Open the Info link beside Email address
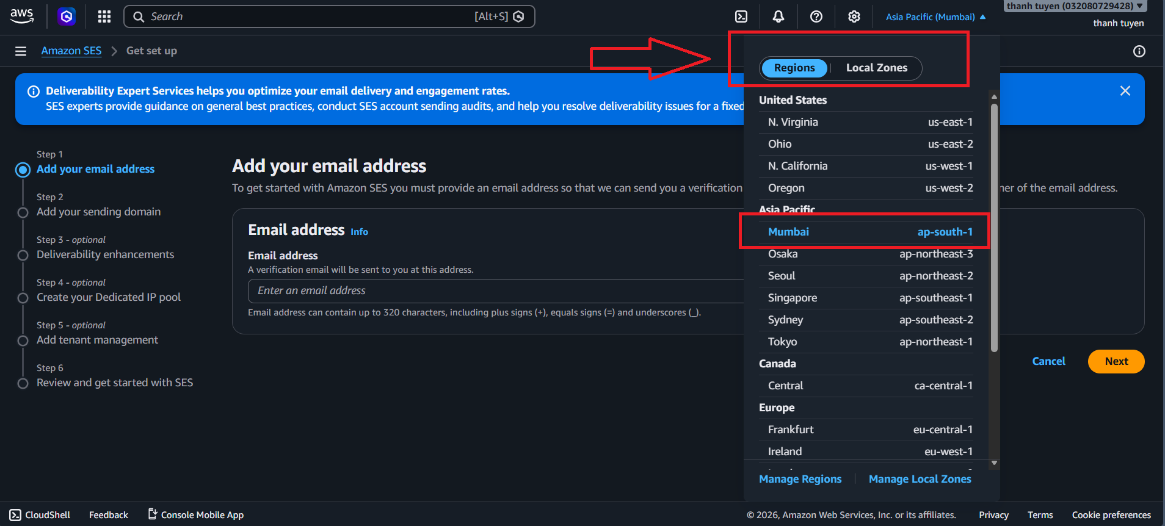Screen dimensions: 1165x526 tap(359, 232)
